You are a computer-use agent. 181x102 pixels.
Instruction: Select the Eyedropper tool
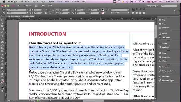tap(2, 71)
